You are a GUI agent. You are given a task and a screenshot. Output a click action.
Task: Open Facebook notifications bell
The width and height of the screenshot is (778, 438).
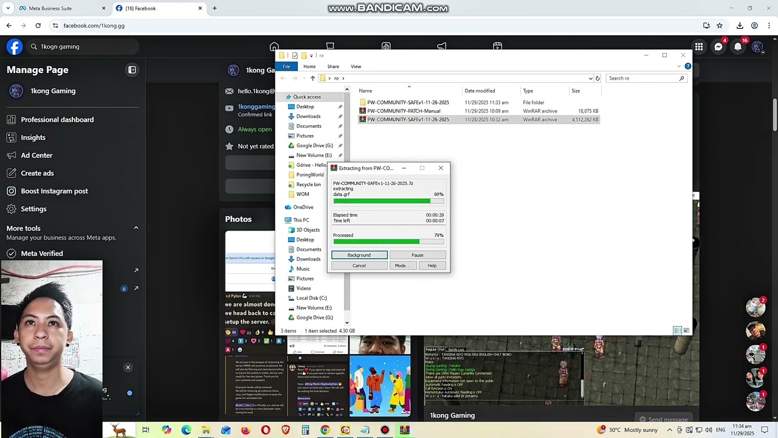tap(738, 47)
